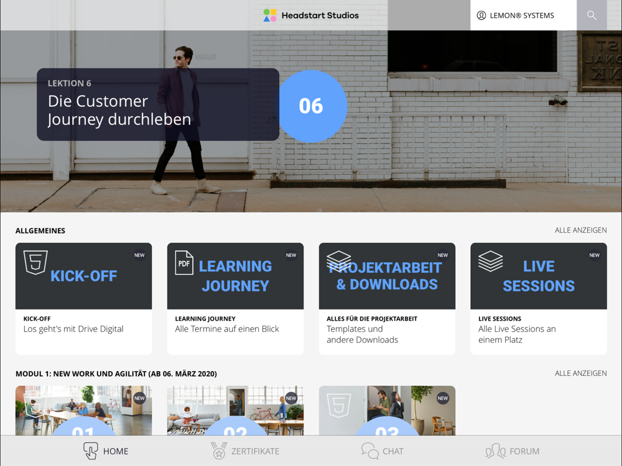Show all items in Modul 1 section
The width and height of the screenshot is (622, 466).
580,373
